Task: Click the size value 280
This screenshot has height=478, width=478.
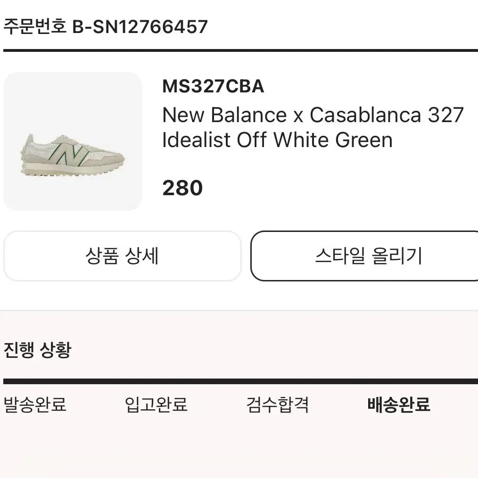Action: (x=182, y=188)
